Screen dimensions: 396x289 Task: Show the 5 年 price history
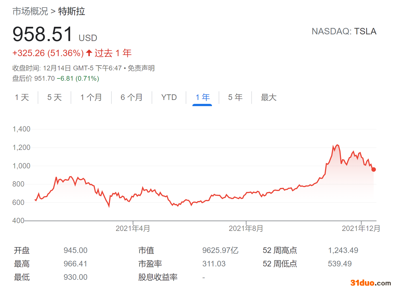coord(235,97)
